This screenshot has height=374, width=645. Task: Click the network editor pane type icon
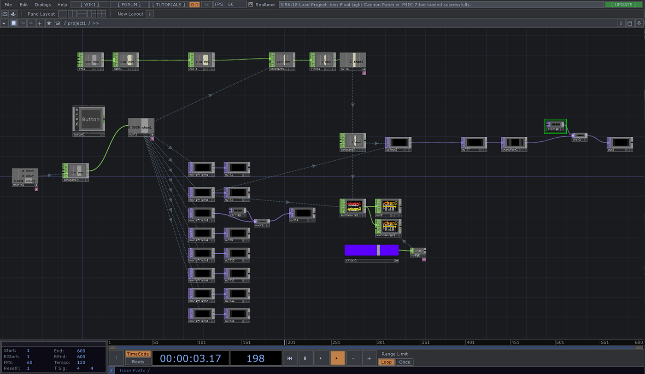click(x=13, y=23)
